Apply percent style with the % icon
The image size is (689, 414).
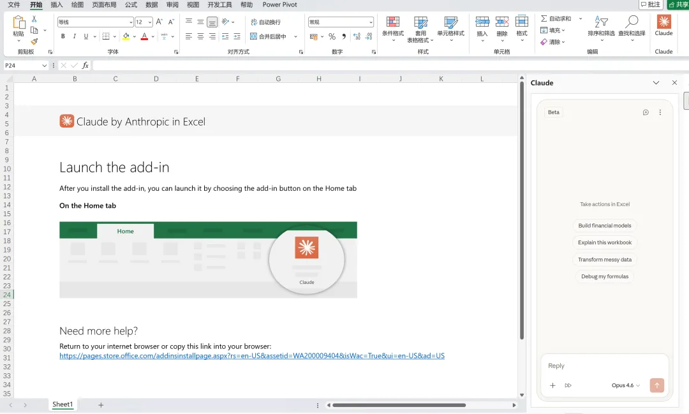click(x=332, y=36)
